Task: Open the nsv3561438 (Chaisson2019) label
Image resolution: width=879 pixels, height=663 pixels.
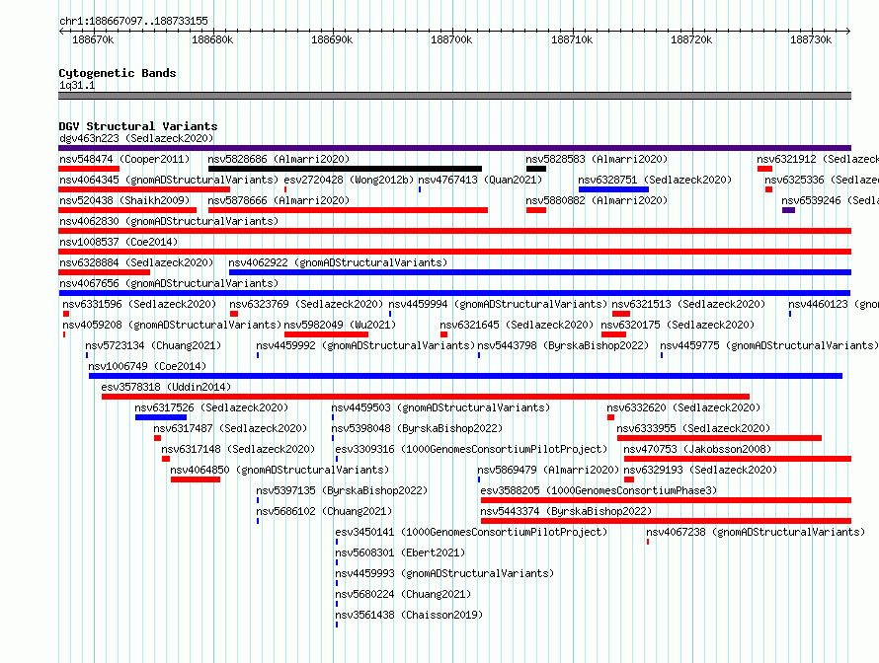Action: (409, 615)
